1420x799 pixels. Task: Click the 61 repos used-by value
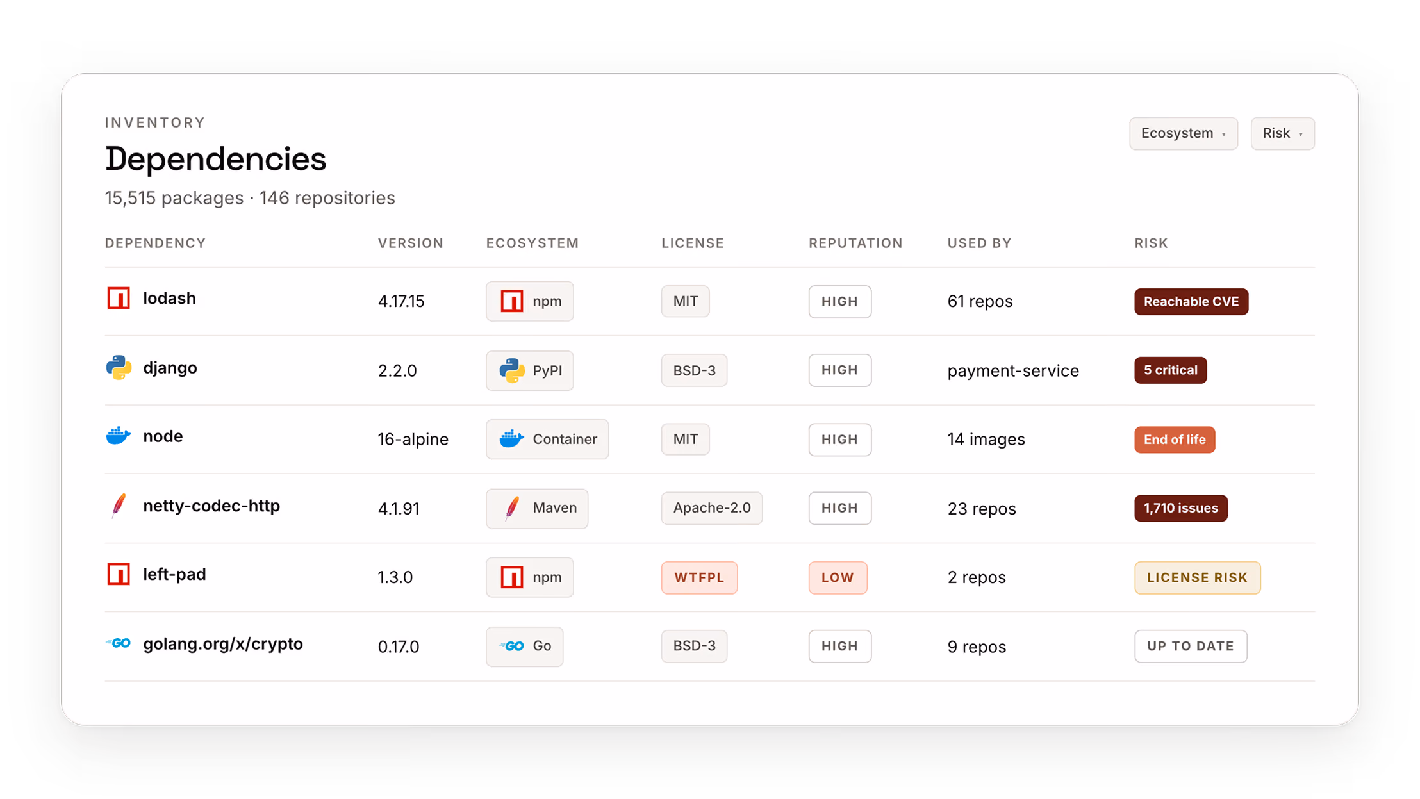[980, 301]
